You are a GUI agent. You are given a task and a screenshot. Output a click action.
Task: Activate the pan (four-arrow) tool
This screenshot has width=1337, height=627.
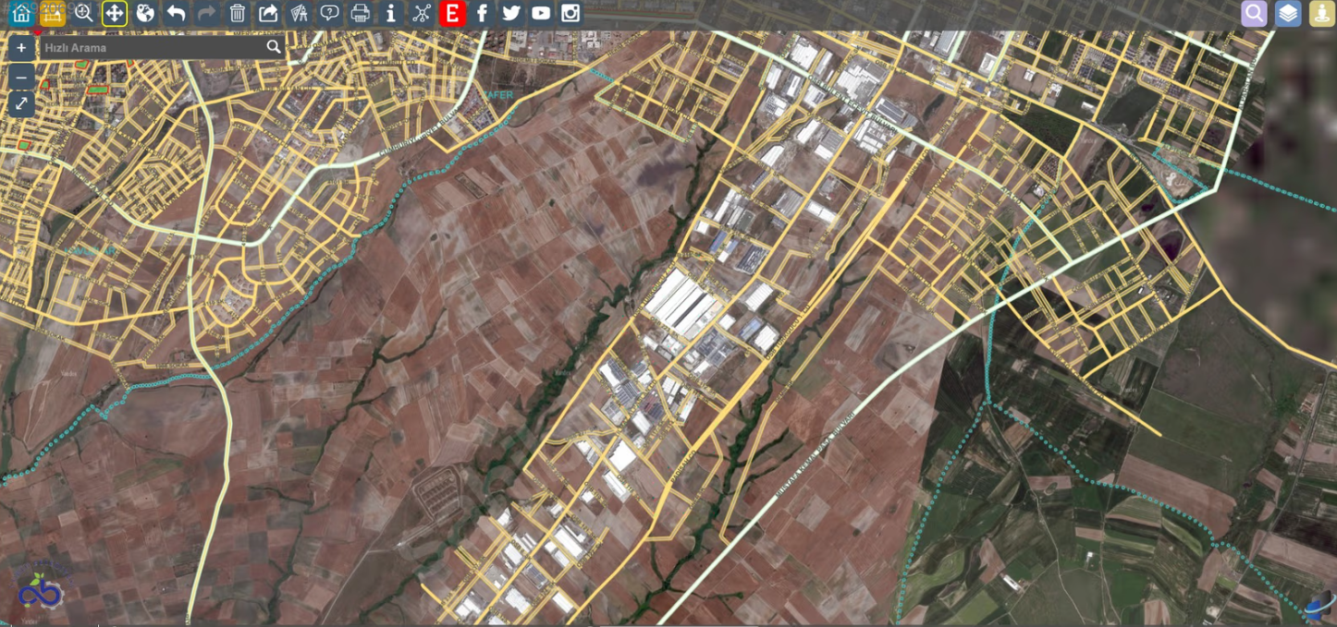(114, 13)
